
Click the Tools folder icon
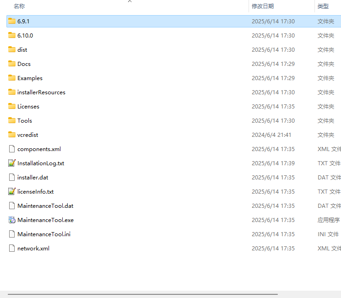12,120
